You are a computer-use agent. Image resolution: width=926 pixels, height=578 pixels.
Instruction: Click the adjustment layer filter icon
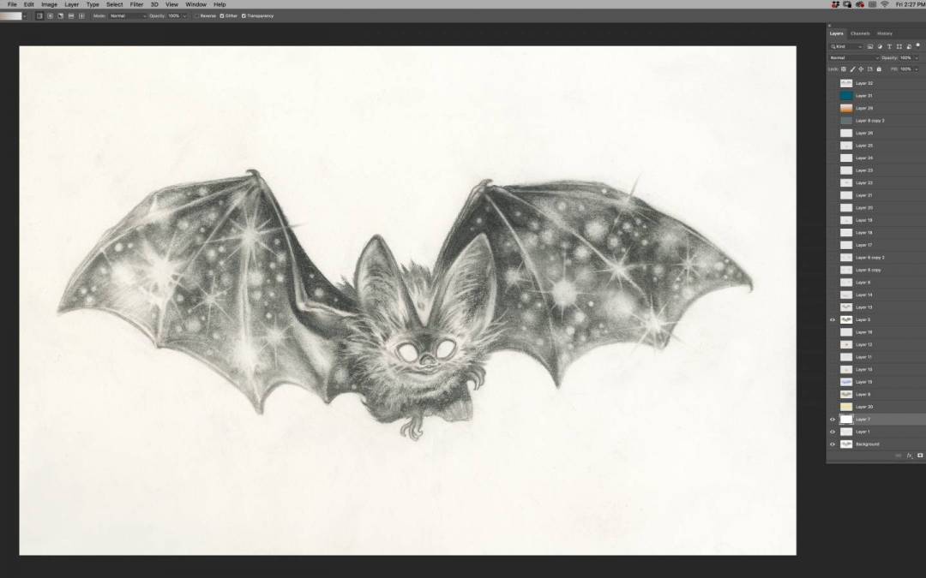pyautogui.click(x=879, y=46)
